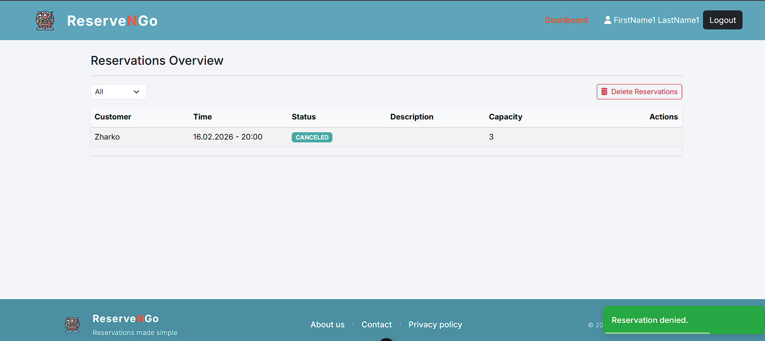765x341 pixels.
Task: Click the Customer column header
Action: coord(113,117)
